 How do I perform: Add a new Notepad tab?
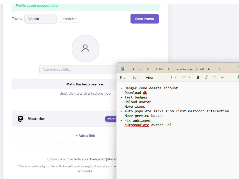point(220,69)
